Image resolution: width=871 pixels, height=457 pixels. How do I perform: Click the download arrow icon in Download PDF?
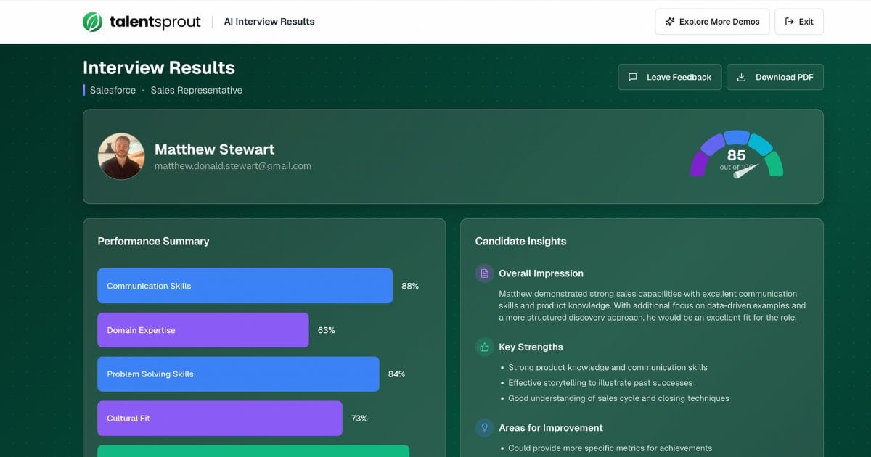click(741, 77)
